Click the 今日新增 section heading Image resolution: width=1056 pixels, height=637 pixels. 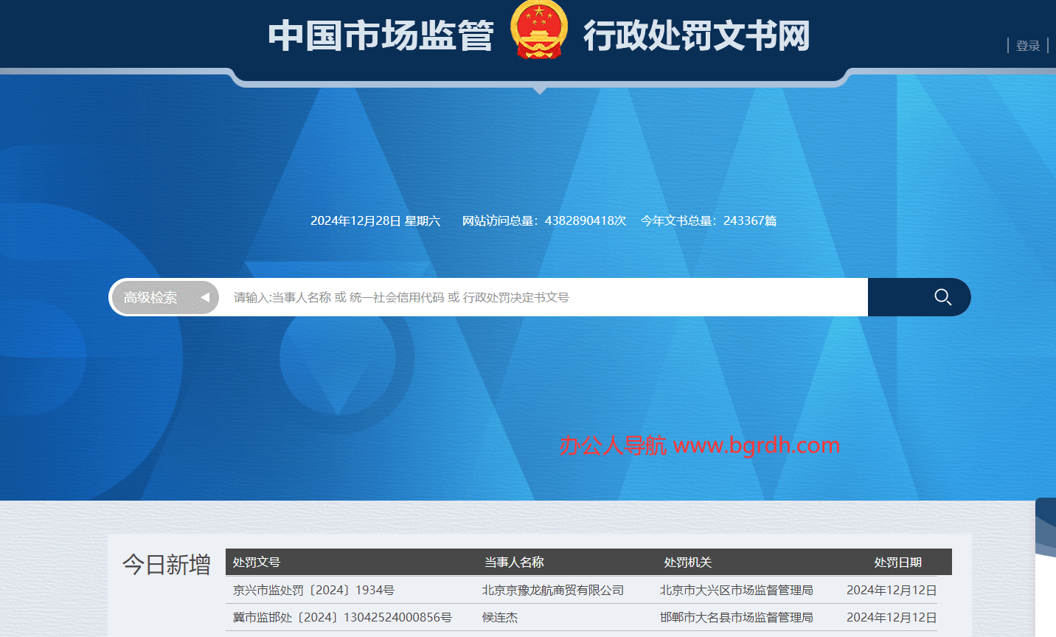pos(167,564)
